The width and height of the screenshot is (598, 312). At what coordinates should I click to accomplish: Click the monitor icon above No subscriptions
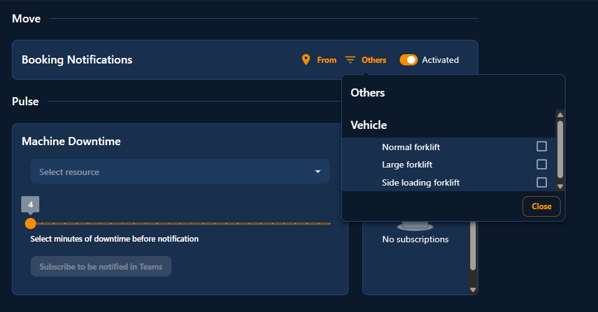[x=415, y=225]
